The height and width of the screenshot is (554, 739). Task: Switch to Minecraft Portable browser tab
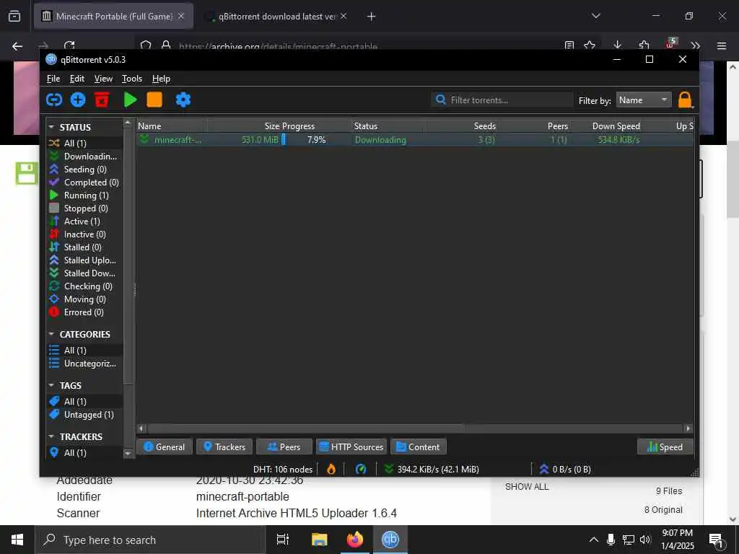114,17
